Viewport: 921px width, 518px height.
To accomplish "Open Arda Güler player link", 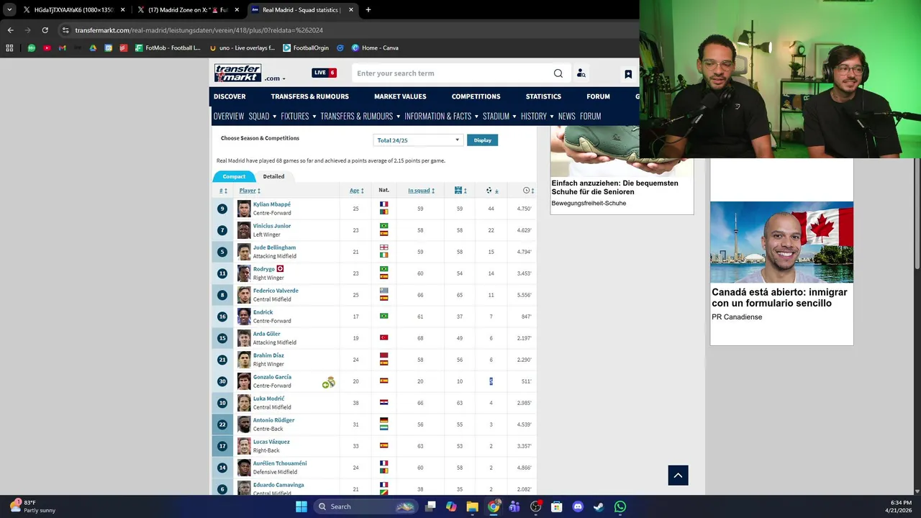I will coord(266,334).
